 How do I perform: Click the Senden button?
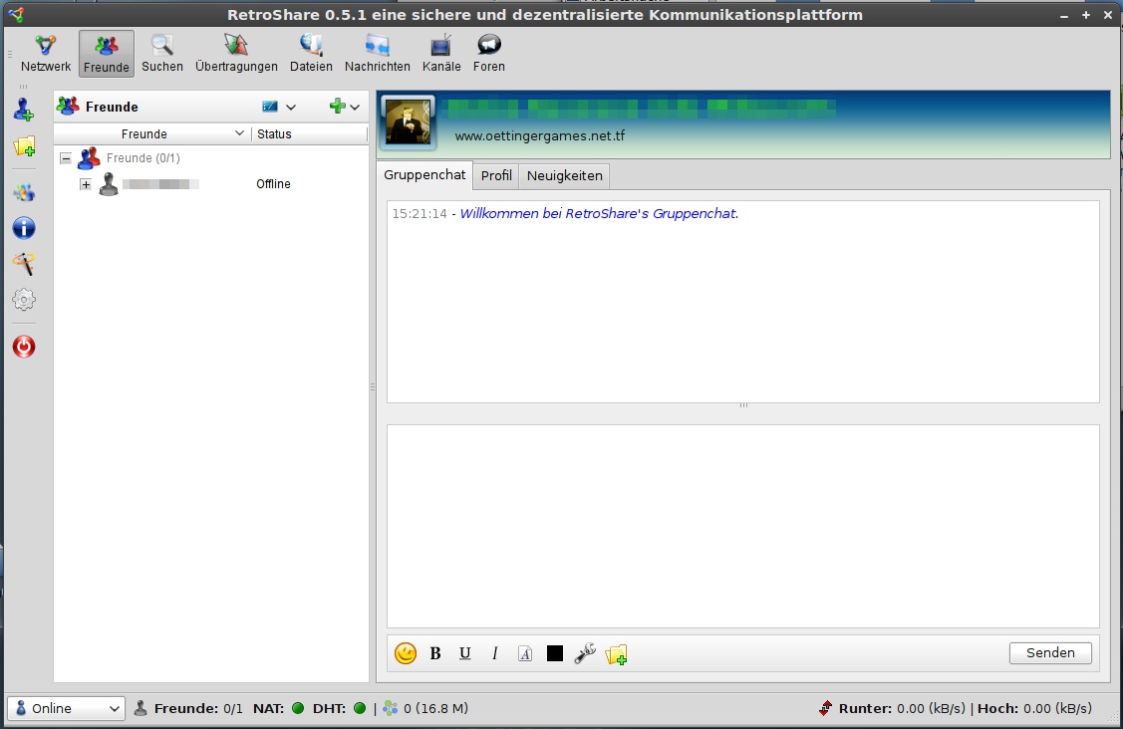pos(1050,653)
